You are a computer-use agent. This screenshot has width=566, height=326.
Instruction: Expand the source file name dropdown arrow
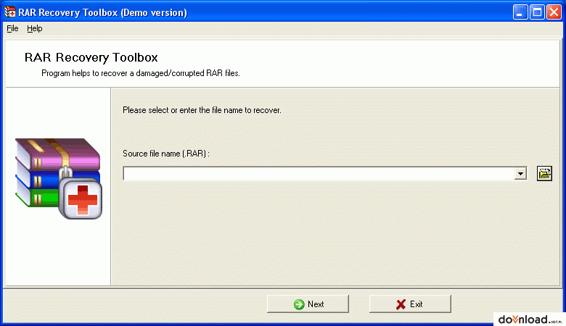pyautogui.click(x=520, y=174)
